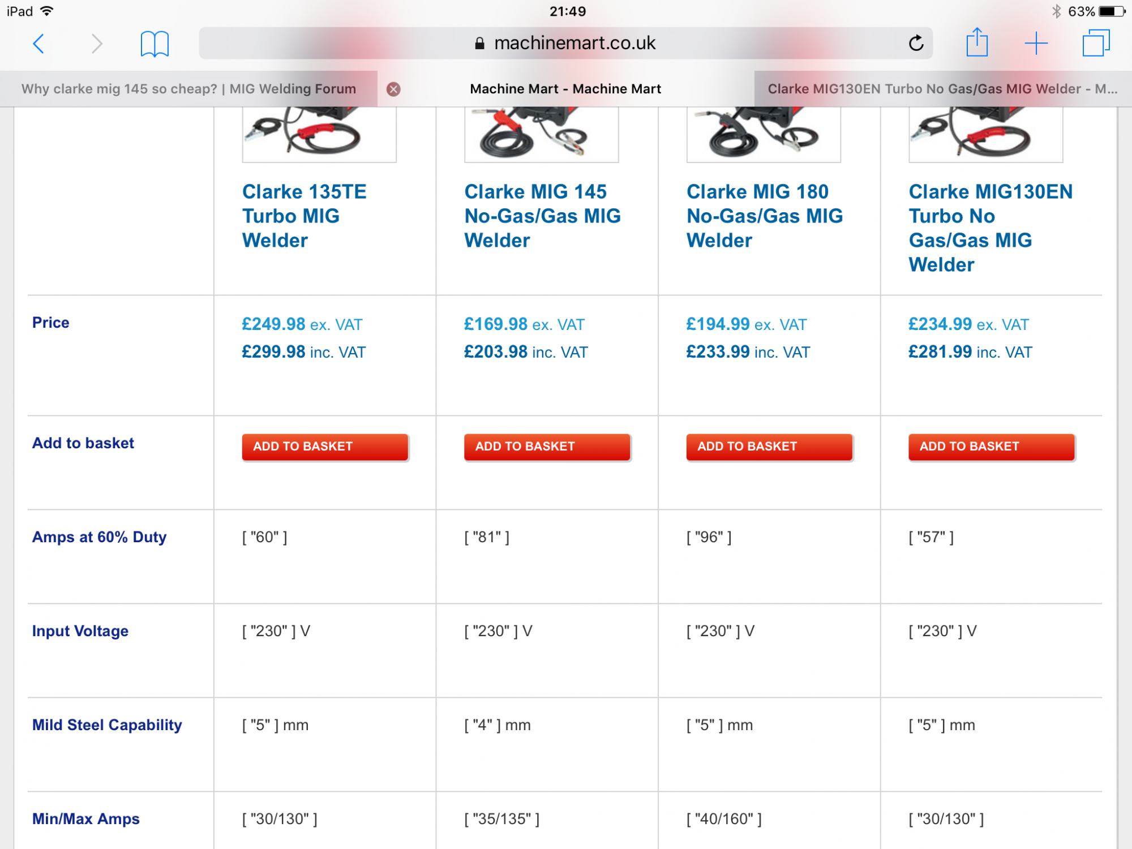
Task: Add a new tab with plus icon
Action: tap(1036, 44)
